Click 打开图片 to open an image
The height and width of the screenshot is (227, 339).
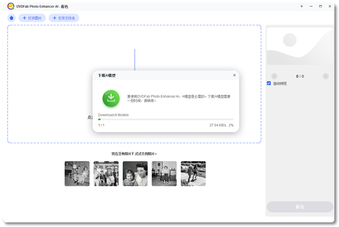point(32,18)
